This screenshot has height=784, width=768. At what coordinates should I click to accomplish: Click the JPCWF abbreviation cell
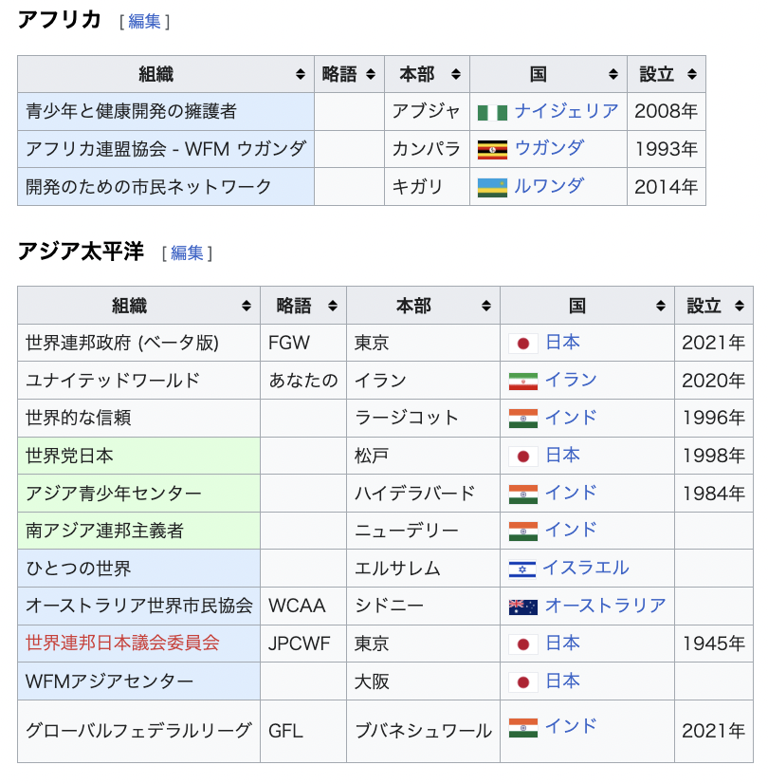[303, 644]
